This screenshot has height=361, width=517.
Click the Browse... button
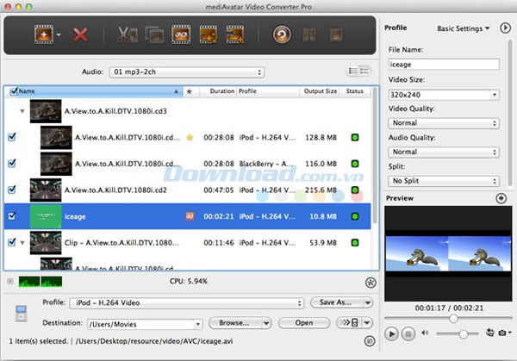[x=234, y=323]
